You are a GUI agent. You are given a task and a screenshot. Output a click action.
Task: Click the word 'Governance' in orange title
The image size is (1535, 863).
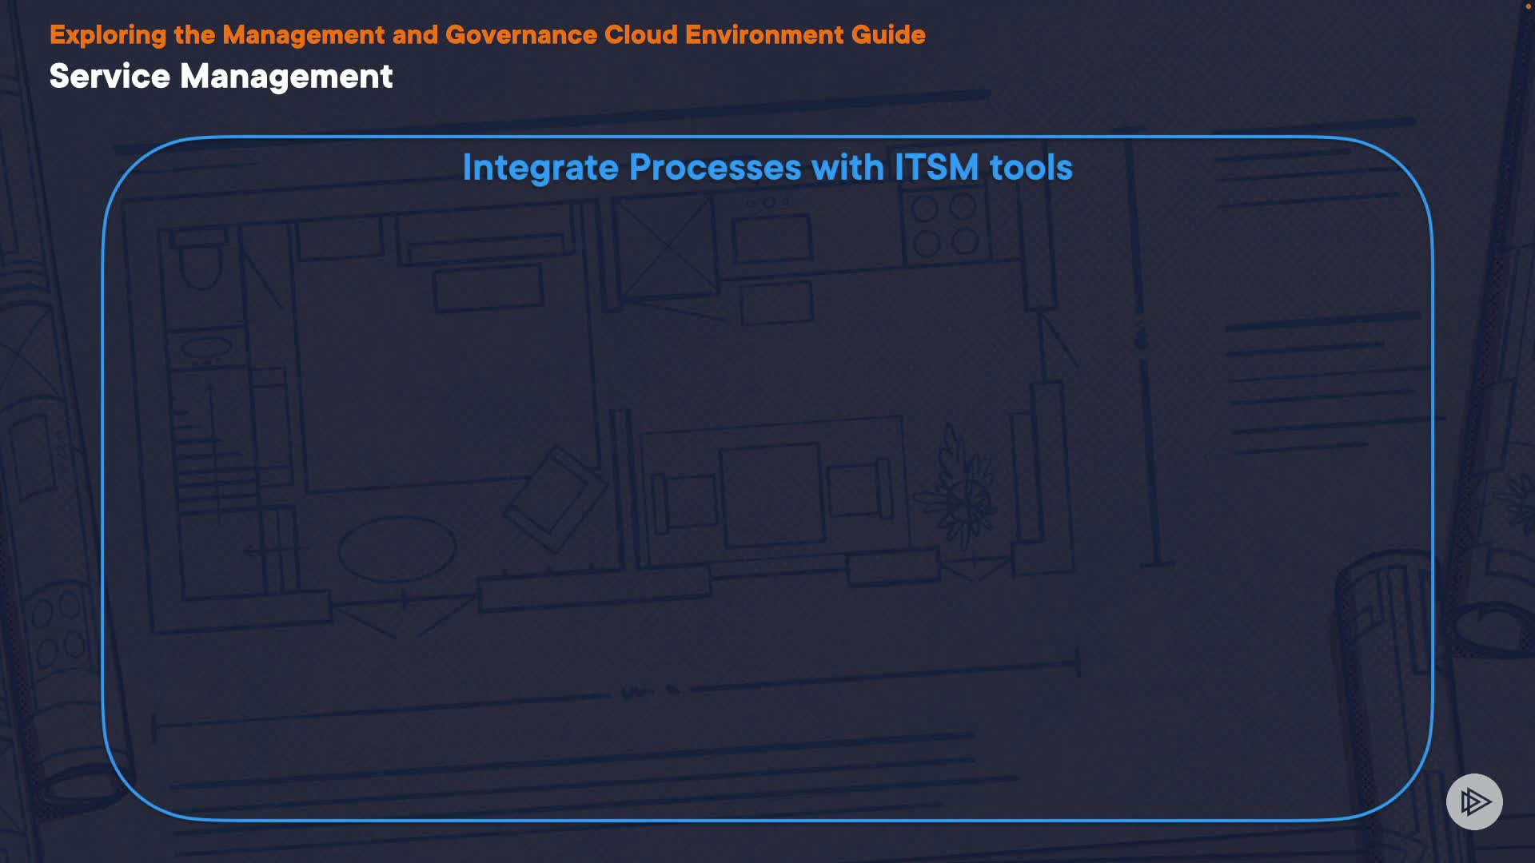pos(520,35)
